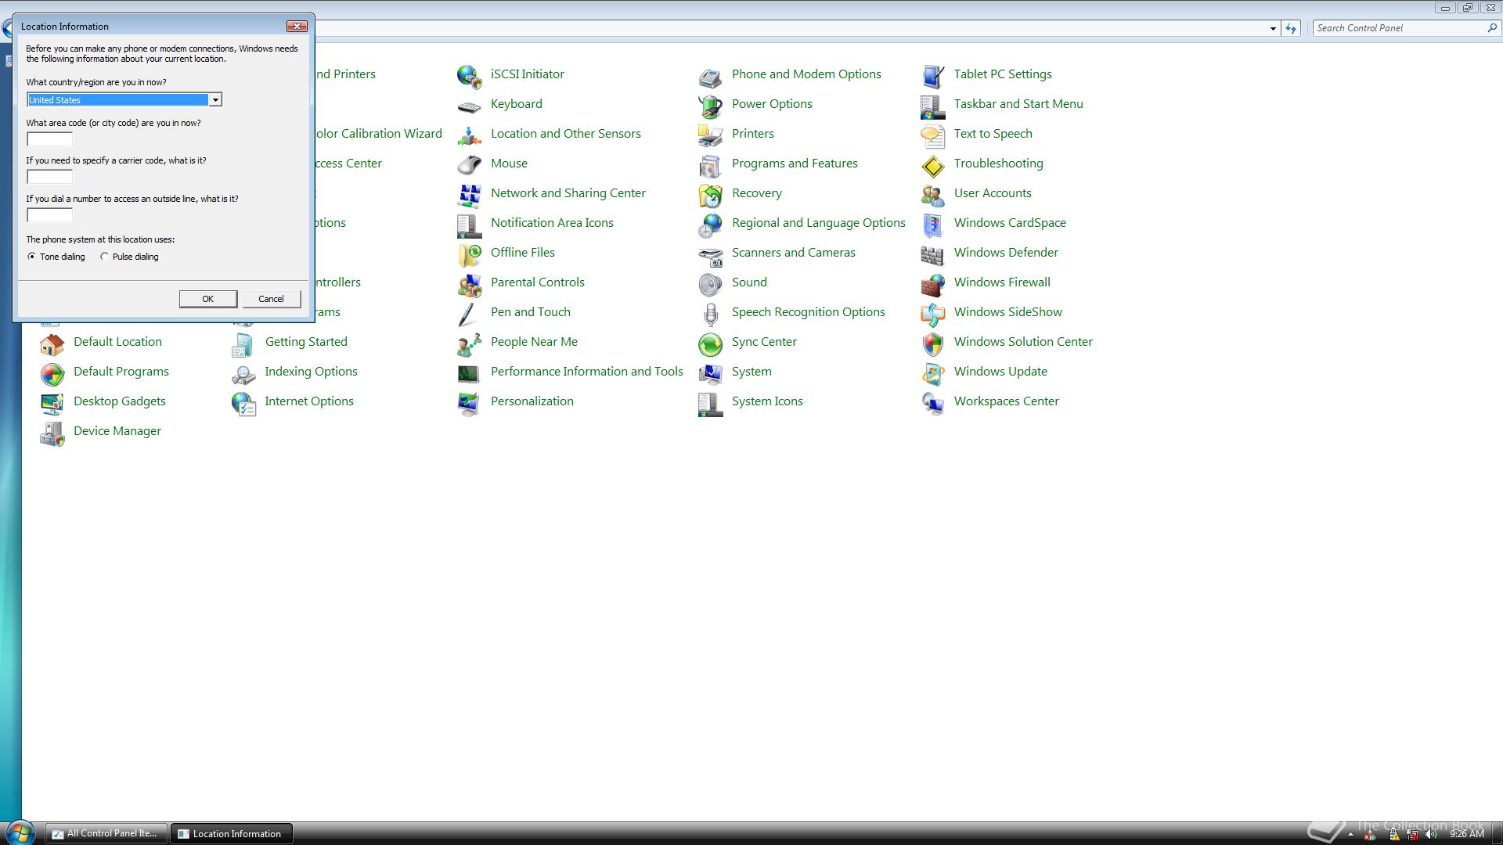Open the Programs and Features link
The height and width of the screenshot is (845, 1503).
(795, 163)
